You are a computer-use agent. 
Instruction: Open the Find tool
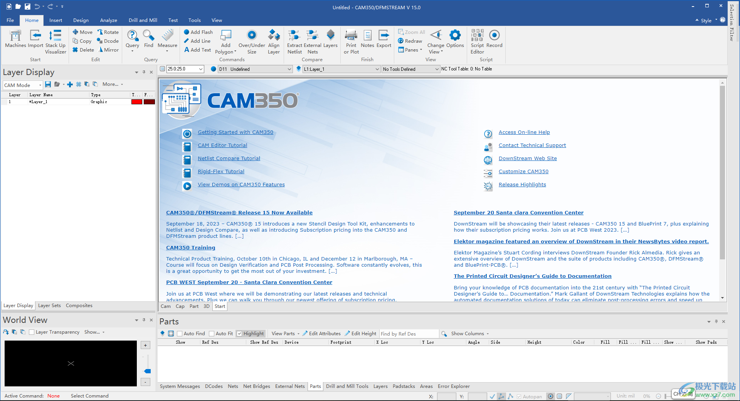coord(149,39)
